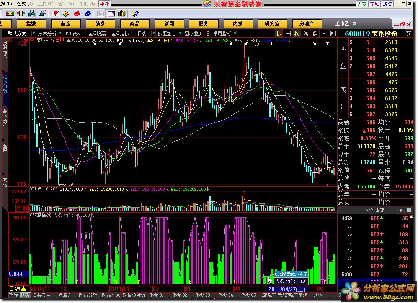Switch to the Dde决策 bottom tab
This screenshot has height=303, width=418.
(42, 295)
